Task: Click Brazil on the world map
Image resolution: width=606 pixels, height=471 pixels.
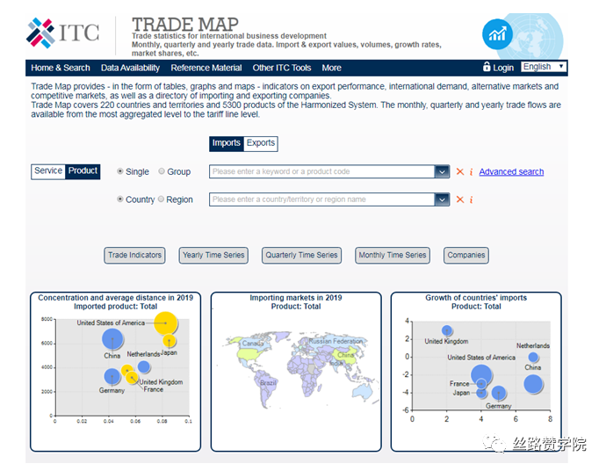Action: coord(268,383)
